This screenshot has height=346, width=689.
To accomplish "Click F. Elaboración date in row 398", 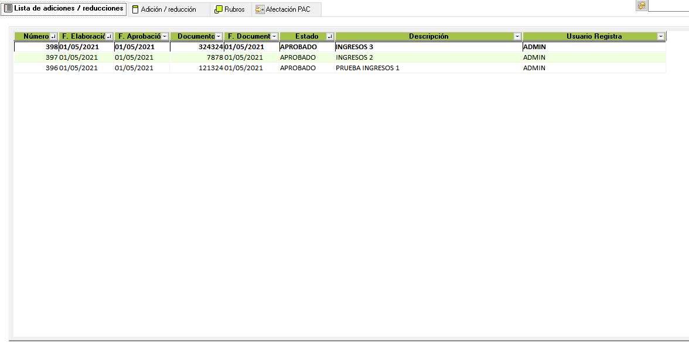I will 86,47.
